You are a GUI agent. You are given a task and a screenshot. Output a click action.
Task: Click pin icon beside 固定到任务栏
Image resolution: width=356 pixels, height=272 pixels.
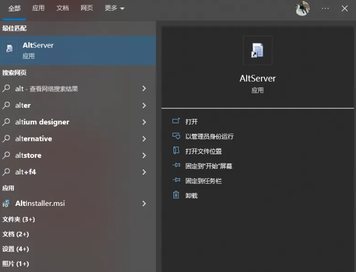coord(177,180)
